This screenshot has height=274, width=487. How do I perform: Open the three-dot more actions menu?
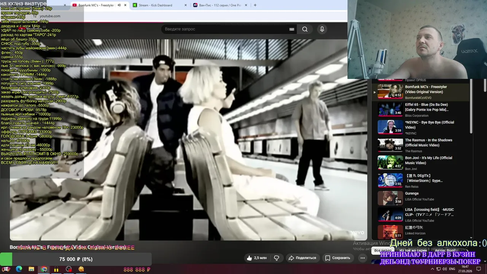coord(363,258)
